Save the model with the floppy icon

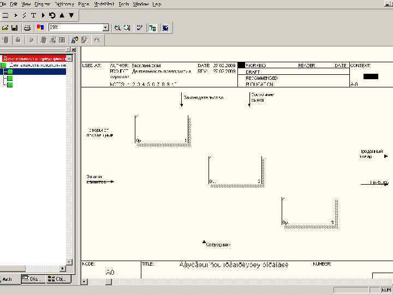pyautogui.click(x=15, y=28)
